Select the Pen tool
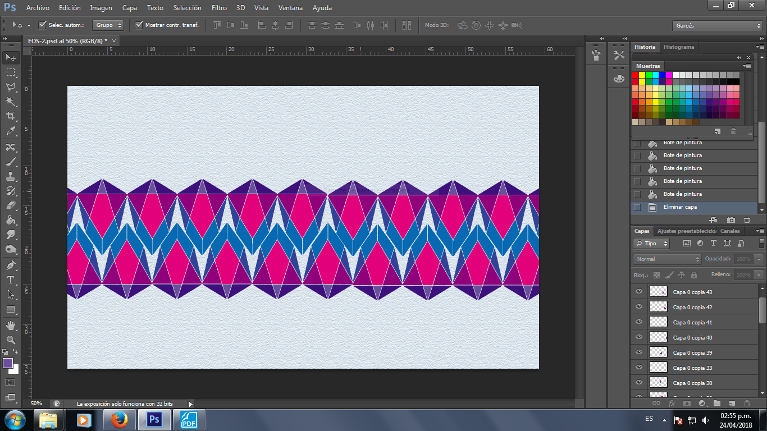This screenshot has width=767, height=431. point(11,265)
